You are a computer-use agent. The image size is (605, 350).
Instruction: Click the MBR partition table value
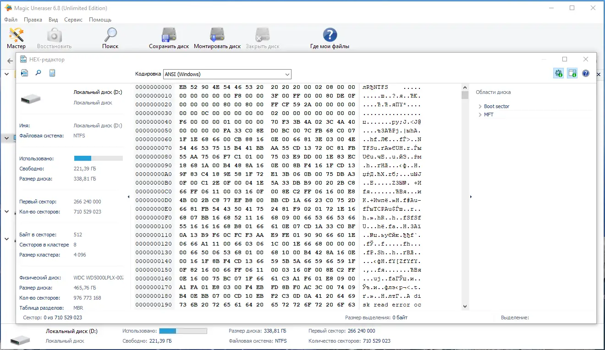point(78,308)
